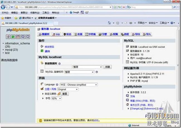Open the MySQL connection collation dropdown
Screen dimensions: 181x128
tap(79, 72)
